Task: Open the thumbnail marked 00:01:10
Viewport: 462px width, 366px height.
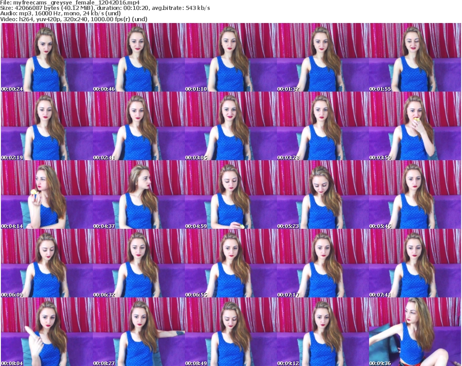Action: [231, 57]
